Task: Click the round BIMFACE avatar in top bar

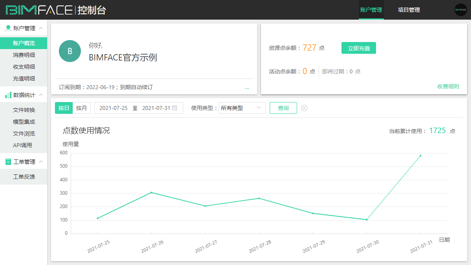Action: pyautogui.click(x=460, y=9)
